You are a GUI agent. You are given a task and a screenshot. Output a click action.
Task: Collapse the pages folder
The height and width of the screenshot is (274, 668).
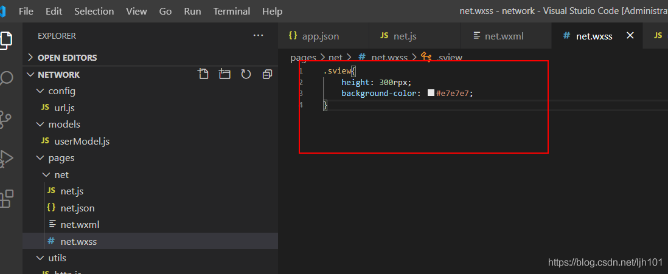(x=150, y=158)
